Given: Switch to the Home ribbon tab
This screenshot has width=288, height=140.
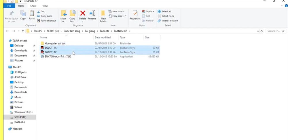Looking at the screenshot, I should pyautogui.click(x=21, y=6).
